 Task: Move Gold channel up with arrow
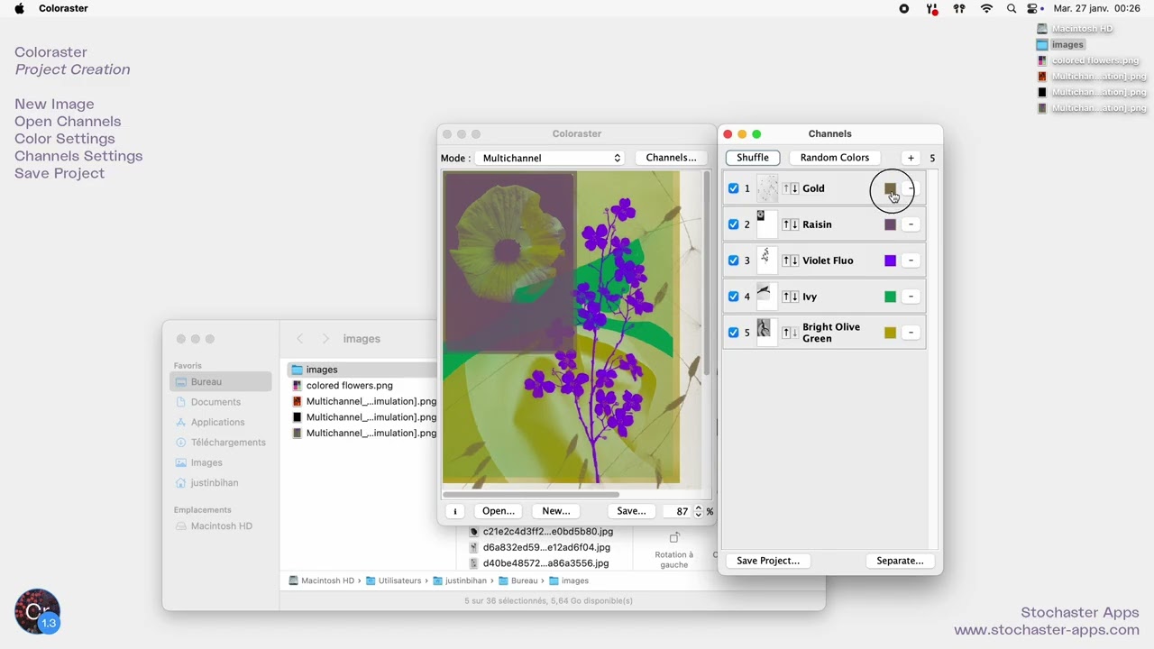(x=786, y=188)
